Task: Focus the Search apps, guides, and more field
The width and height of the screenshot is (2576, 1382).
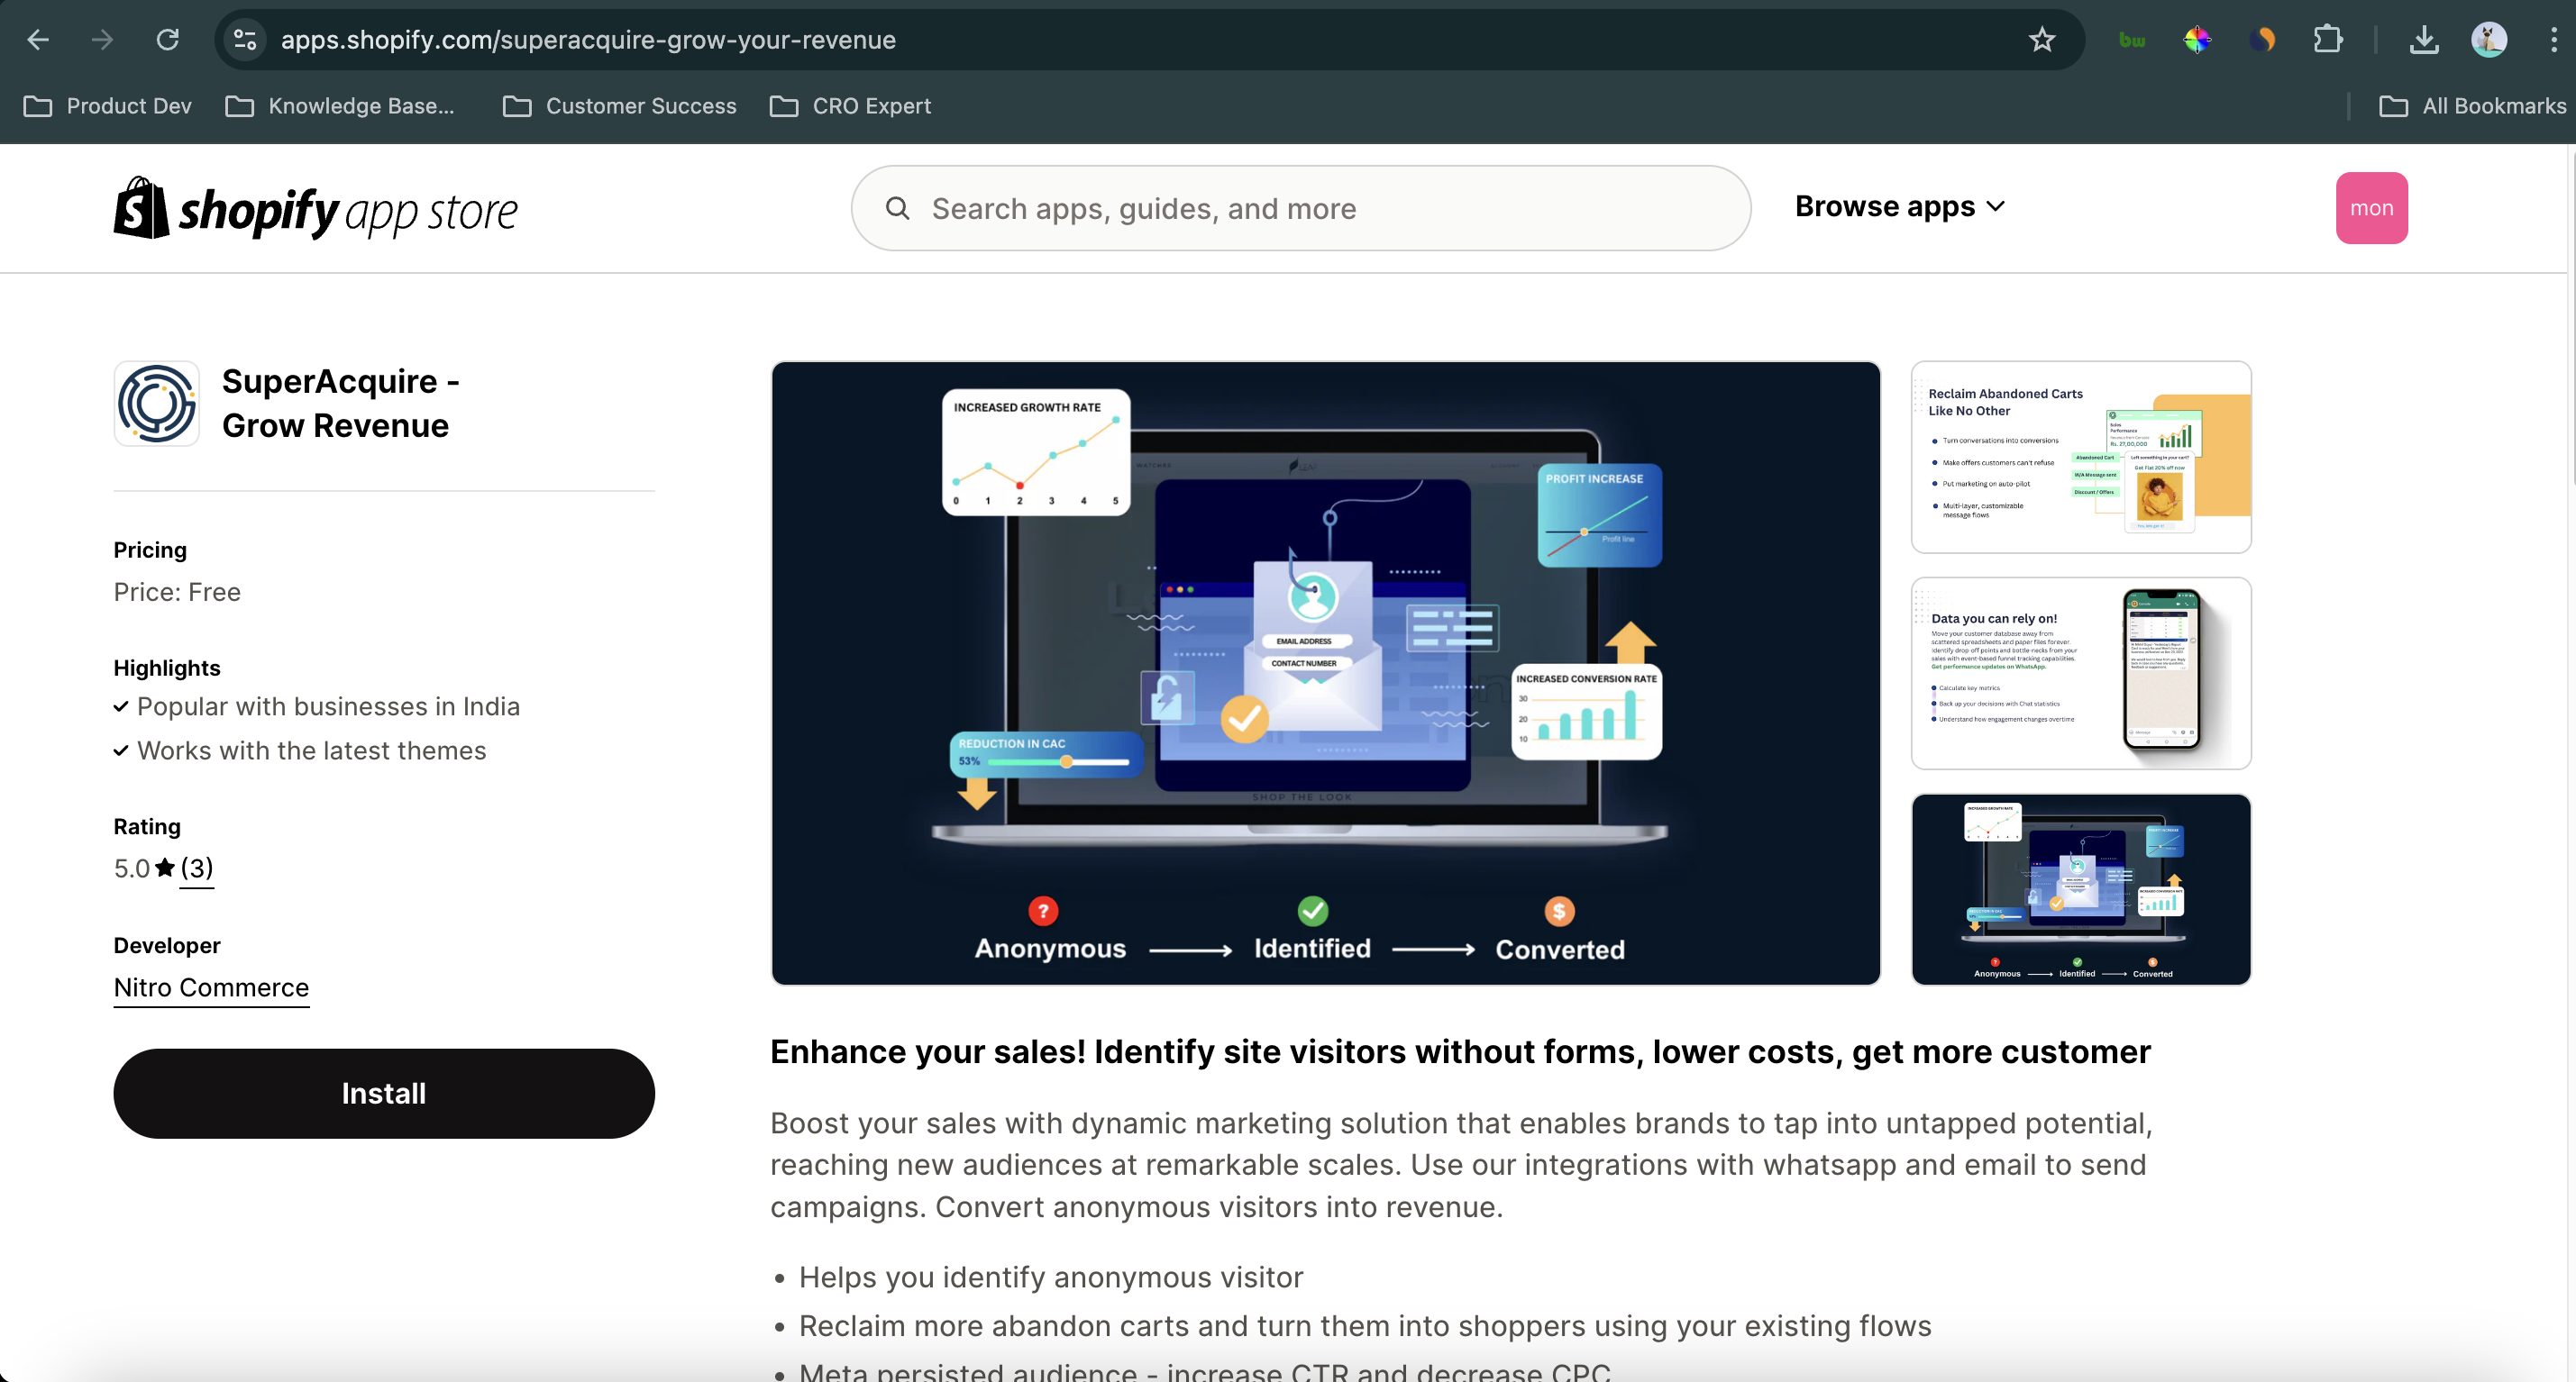Action: click(1300, 208)
